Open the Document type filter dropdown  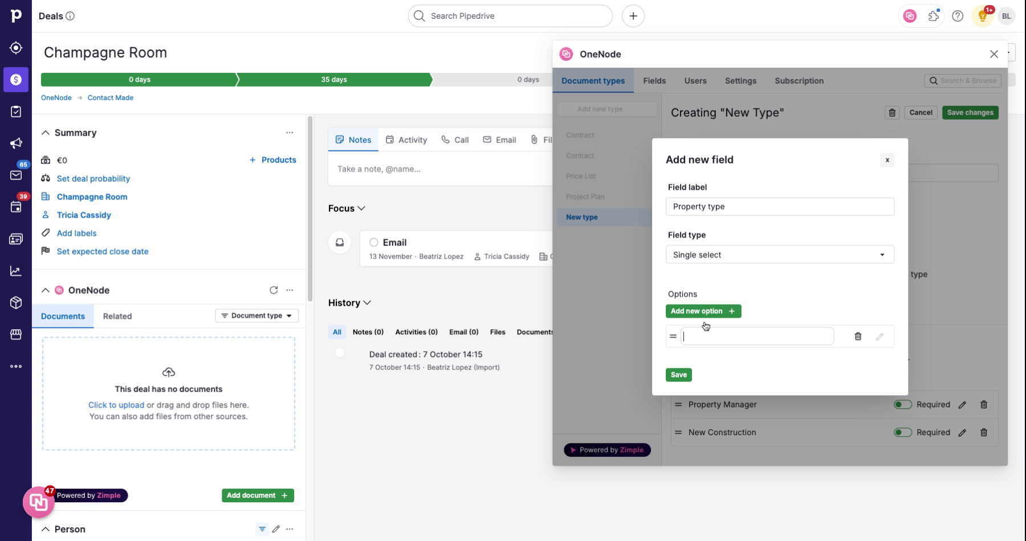point(256,315)
